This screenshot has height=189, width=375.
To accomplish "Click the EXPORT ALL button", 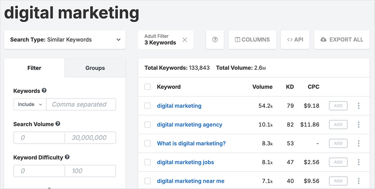I will coord(342,39).
